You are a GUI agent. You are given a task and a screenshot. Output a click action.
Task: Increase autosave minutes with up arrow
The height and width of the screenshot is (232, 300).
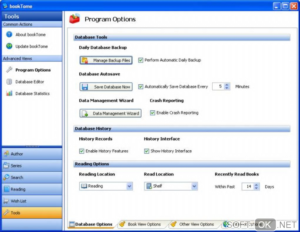[x=227, y=85]
